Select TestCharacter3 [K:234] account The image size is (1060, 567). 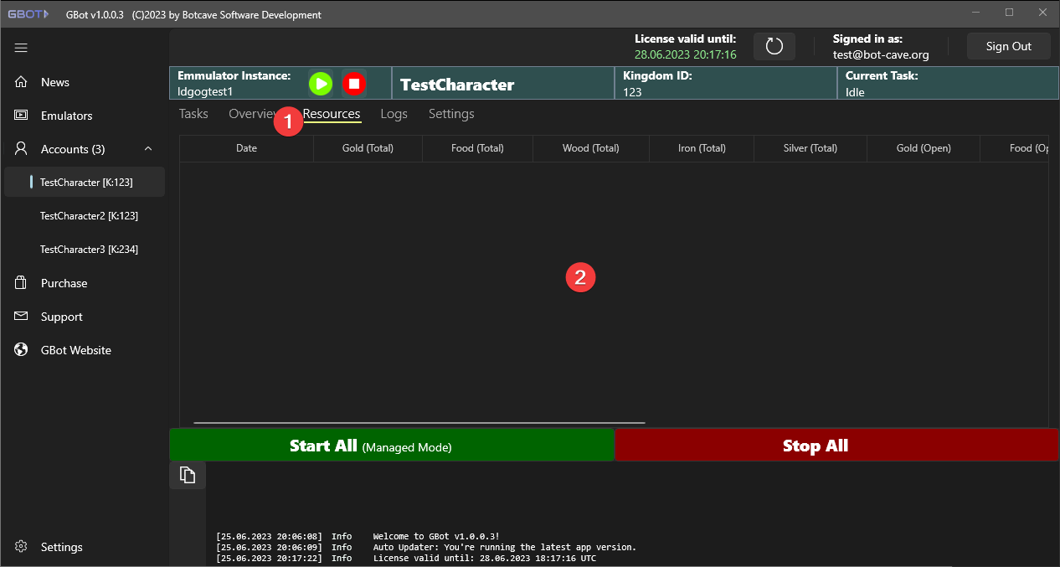(x=89, y=249)
